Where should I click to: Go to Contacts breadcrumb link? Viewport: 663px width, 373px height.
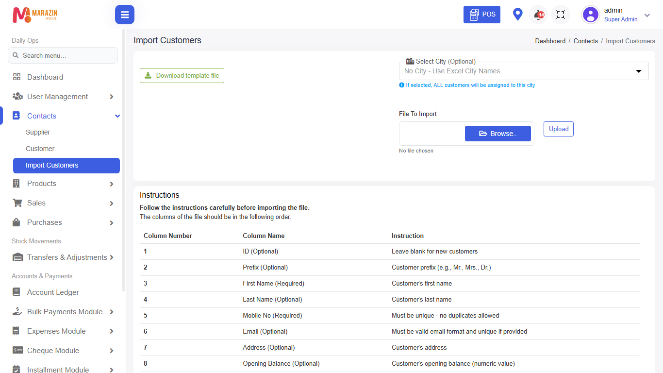pos(586,41)
